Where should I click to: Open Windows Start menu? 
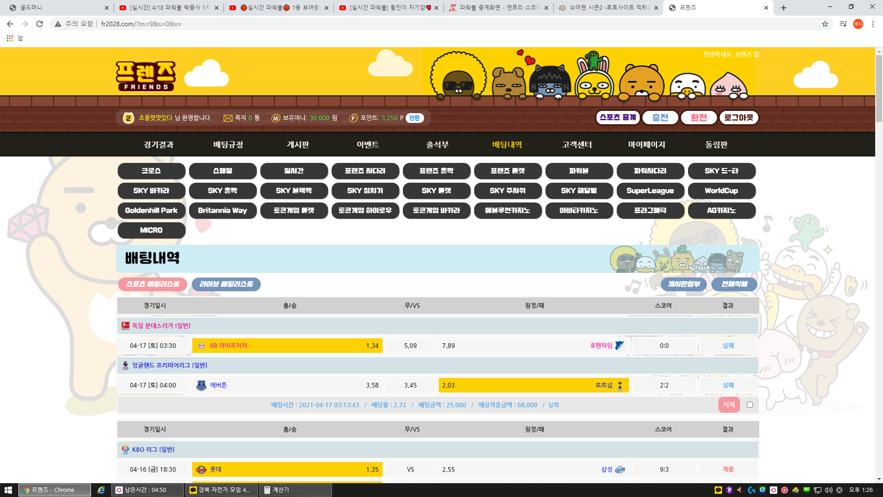click(x=8, y=490)
